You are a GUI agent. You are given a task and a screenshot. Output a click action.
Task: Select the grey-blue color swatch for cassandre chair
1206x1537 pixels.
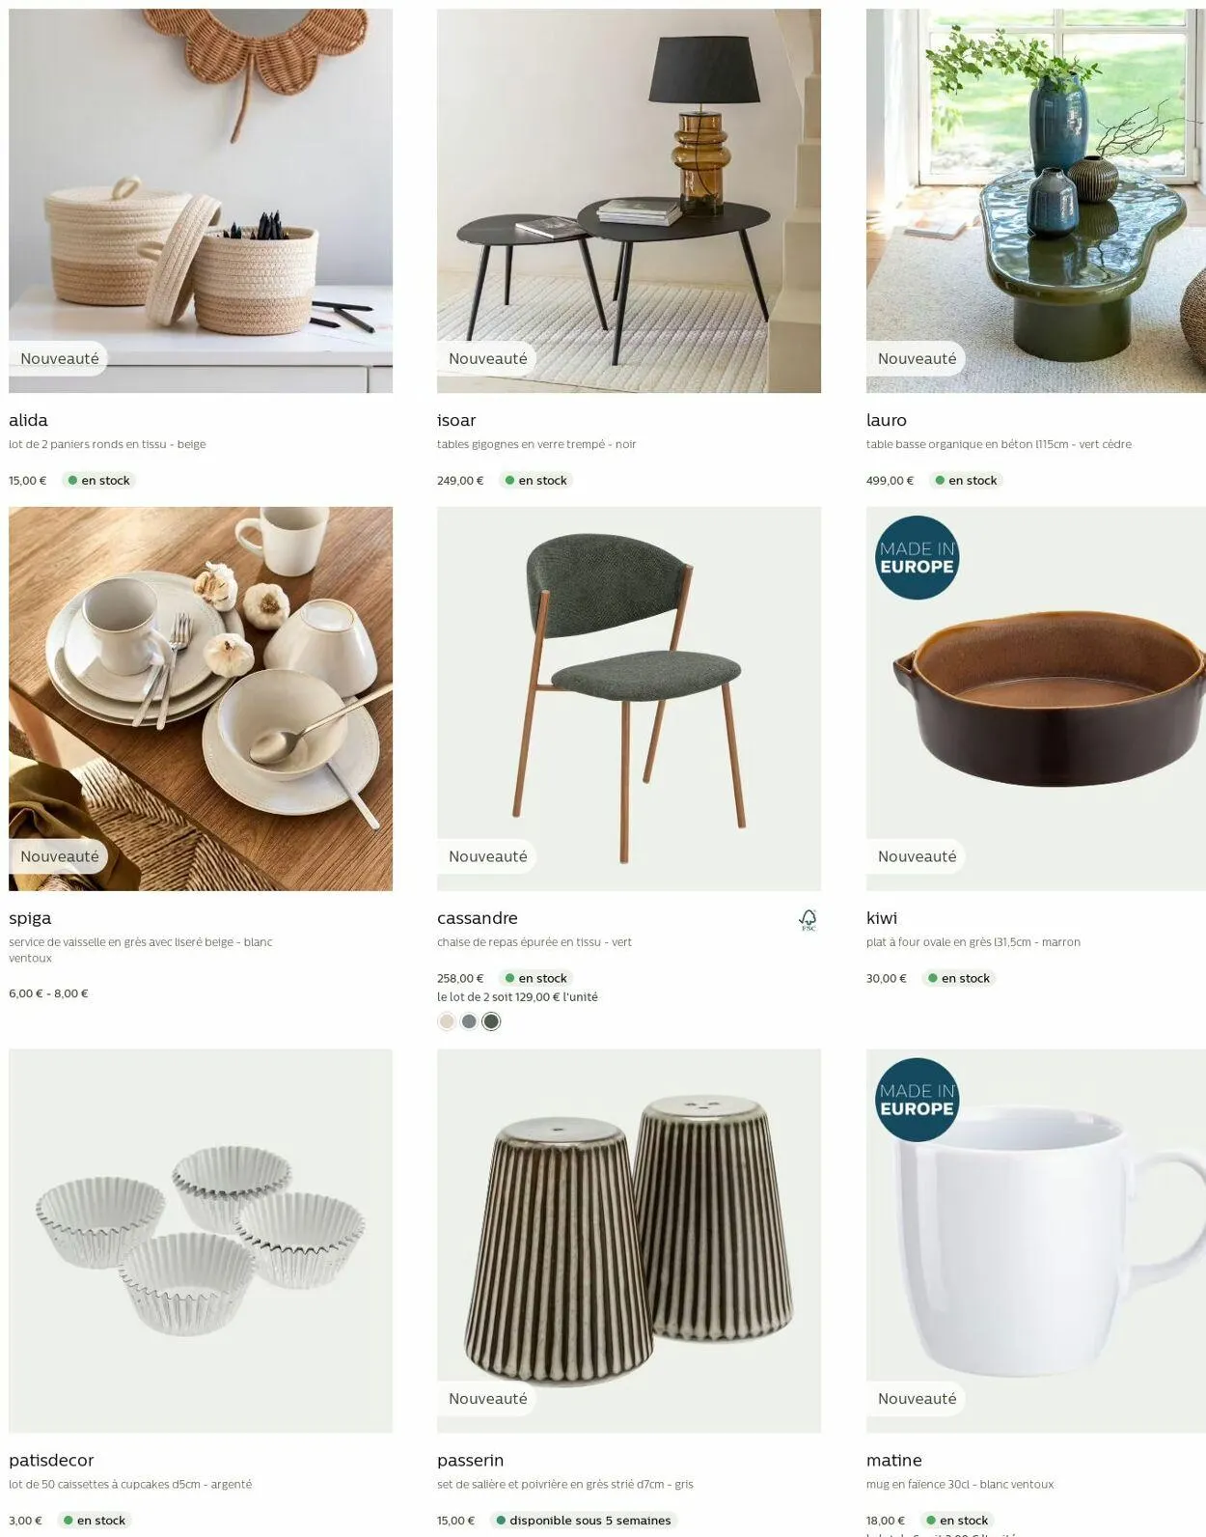click(469, 1021)
